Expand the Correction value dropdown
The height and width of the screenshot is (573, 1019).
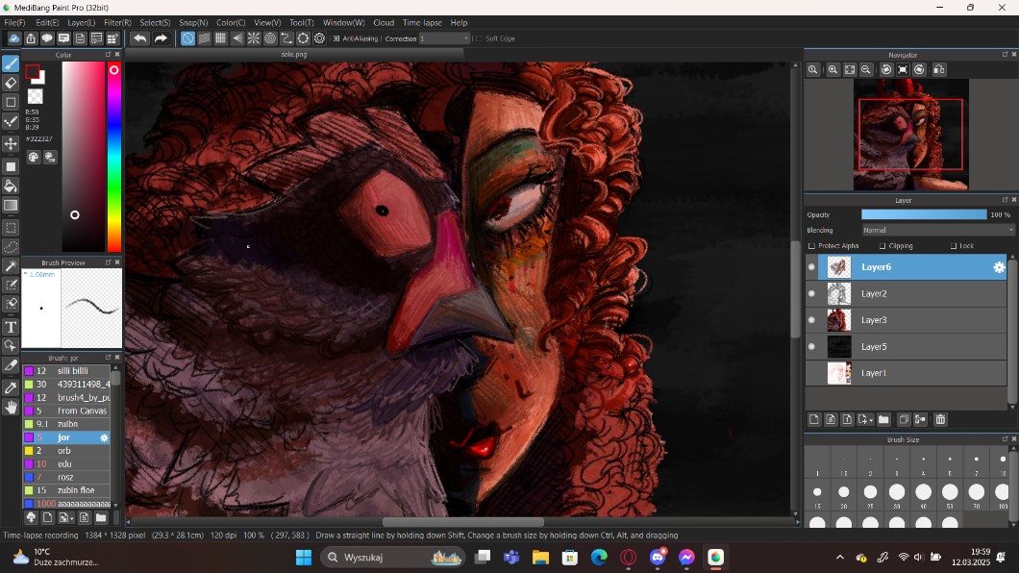point(466,38)
